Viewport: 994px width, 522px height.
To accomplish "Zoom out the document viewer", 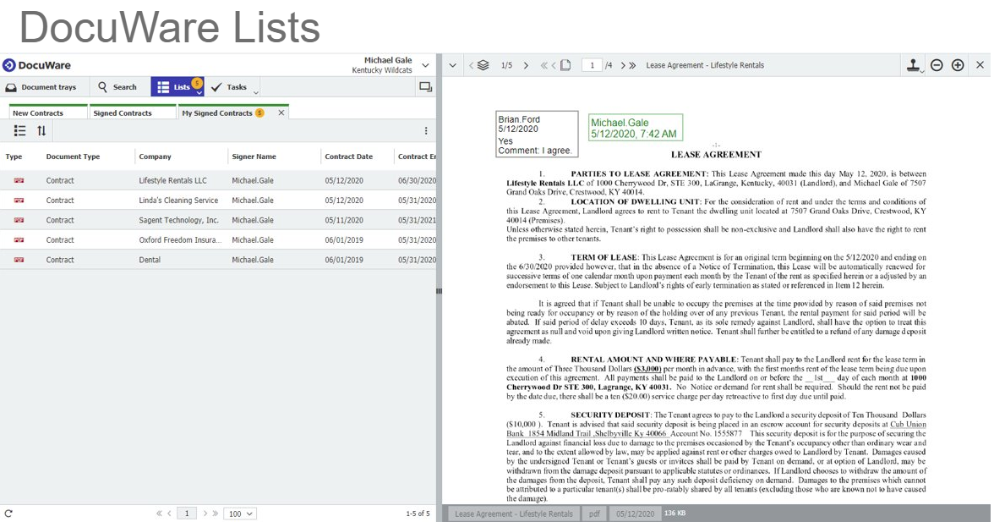I will coord(937,65).
